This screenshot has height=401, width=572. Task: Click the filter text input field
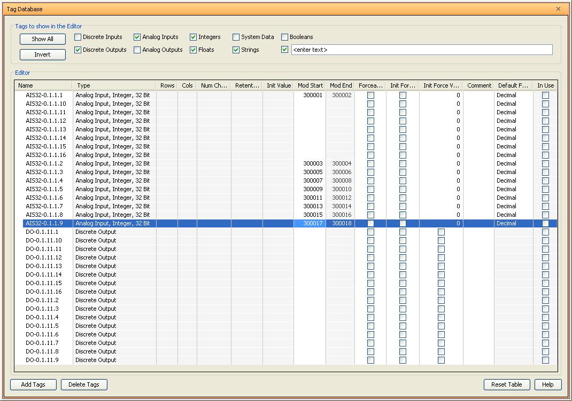[x=421, y=50]
